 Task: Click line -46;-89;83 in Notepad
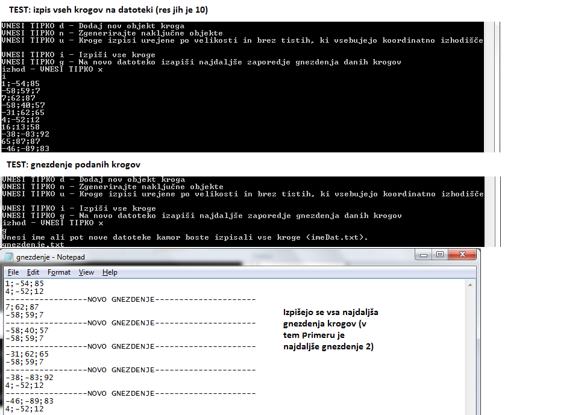pos(29,401)
